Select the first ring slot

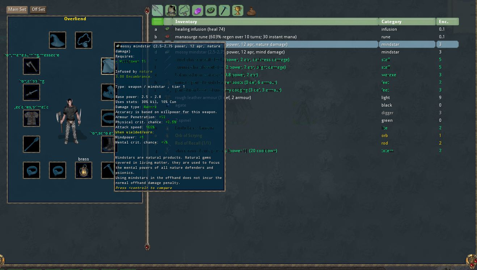pyautogui.click(x=31, y=170)
